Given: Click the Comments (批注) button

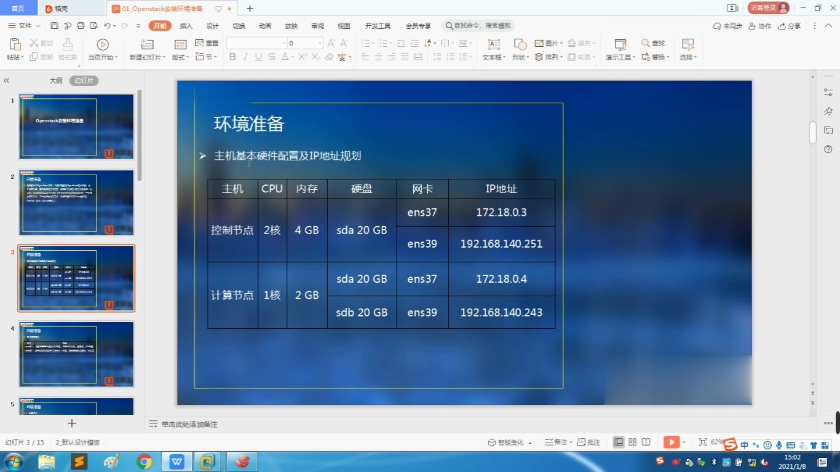Looking at the screenshot, I should click(588, 442).
